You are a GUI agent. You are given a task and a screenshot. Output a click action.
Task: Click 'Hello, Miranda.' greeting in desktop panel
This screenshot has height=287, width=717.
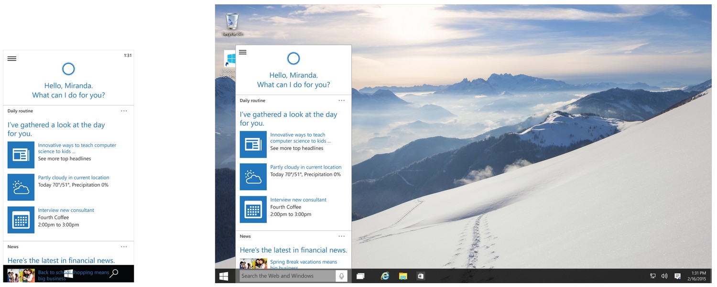(293, 75)
